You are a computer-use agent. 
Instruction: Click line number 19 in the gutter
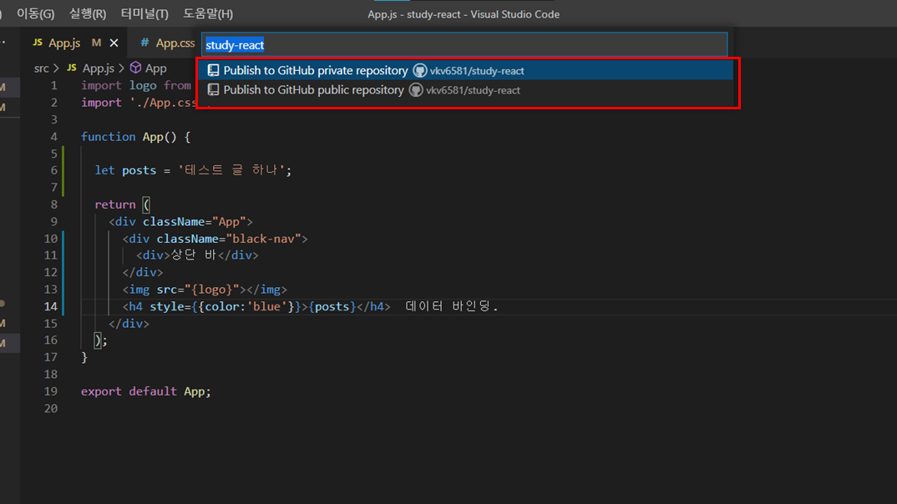click(x=51, y=391)
